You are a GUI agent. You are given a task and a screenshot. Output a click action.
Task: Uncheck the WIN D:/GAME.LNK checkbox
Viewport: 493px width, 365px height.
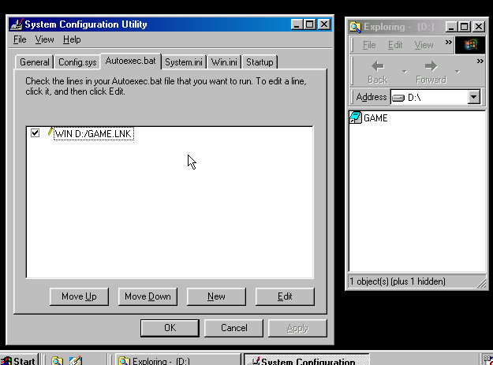(x=35, y=134)
